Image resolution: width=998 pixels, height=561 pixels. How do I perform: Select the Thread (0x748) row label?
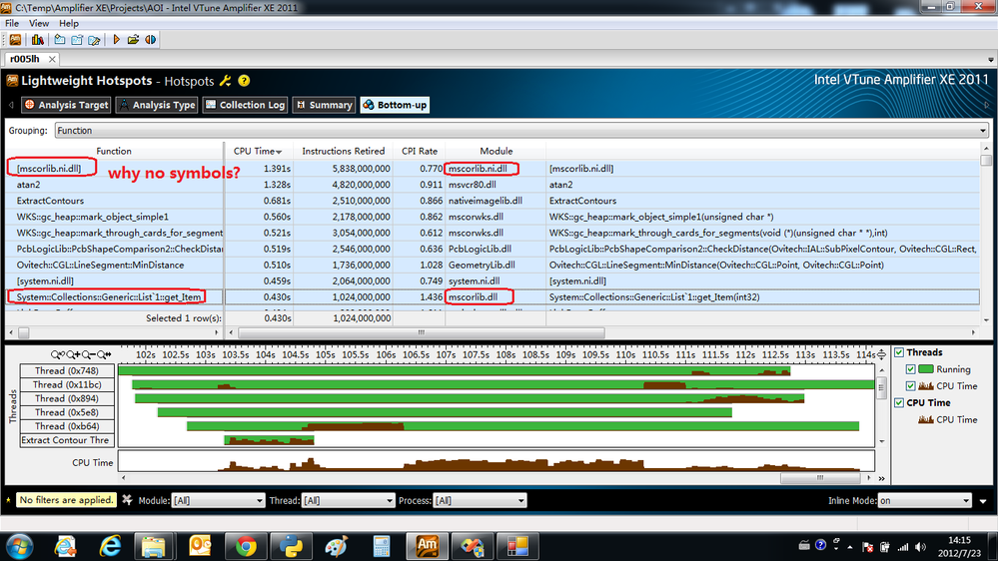pos(67,370)
